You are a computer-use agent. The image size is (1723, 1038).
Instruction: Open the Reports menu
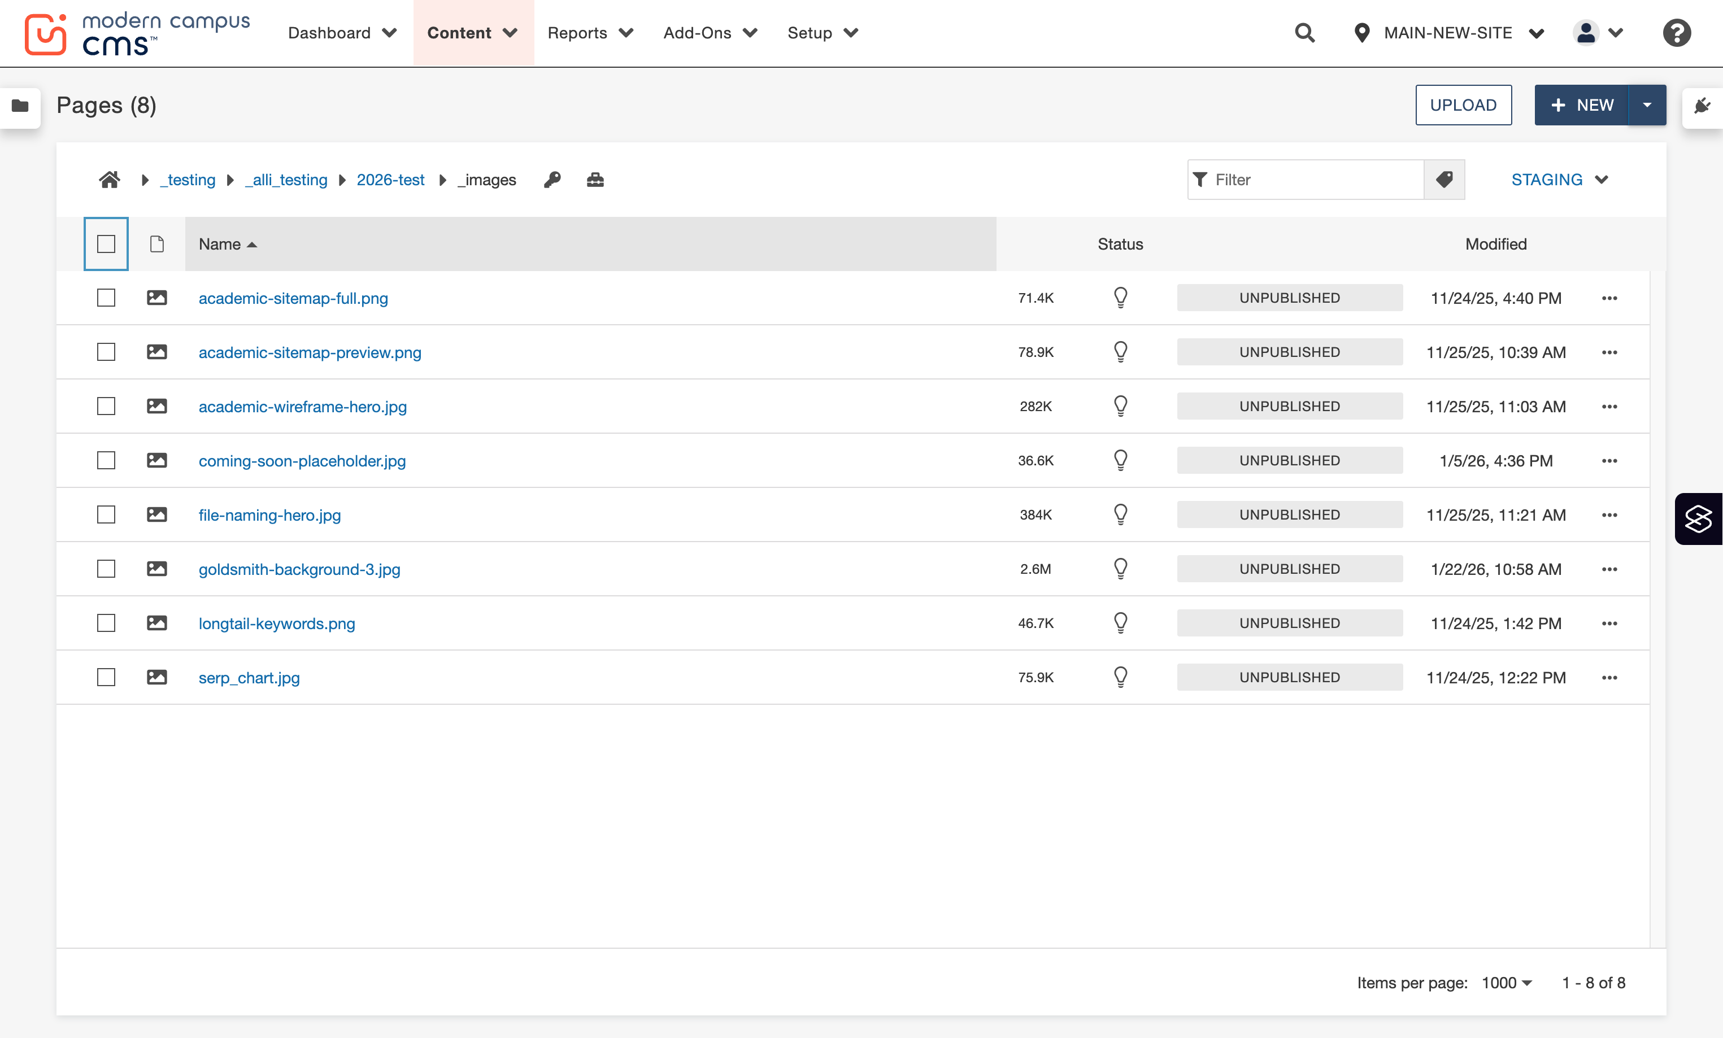[591, 33]
